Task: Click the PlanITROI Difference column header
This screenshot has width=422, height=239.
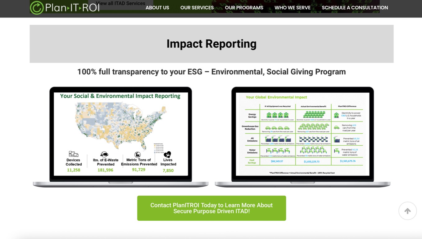Action: (x=347, y=106)
